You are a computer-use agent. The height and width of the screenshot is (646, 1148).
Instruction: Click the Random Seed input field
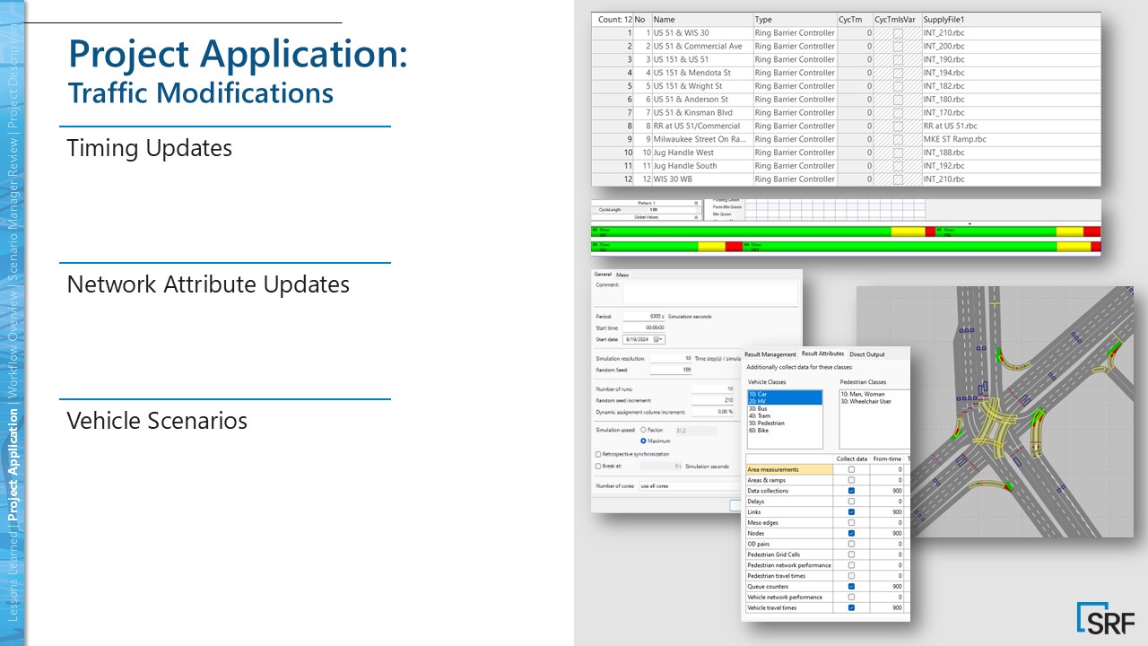pos(670,370)
